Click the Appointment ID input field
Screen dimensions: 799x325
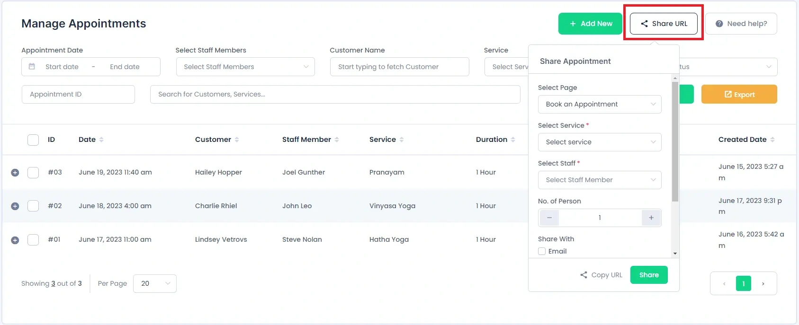pyautogui.click(x=78, y=94)
